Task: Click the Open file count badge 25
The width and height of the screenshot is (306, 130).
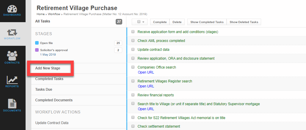Action: tap(118, 43)
